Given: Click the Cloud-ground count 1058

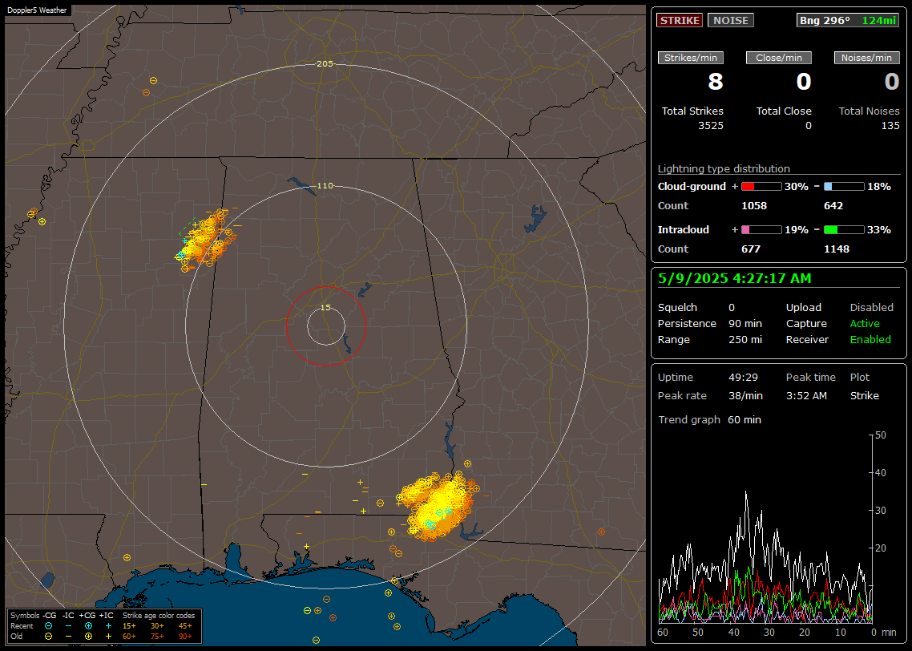Looking at the screenshot, I should 754,206.
